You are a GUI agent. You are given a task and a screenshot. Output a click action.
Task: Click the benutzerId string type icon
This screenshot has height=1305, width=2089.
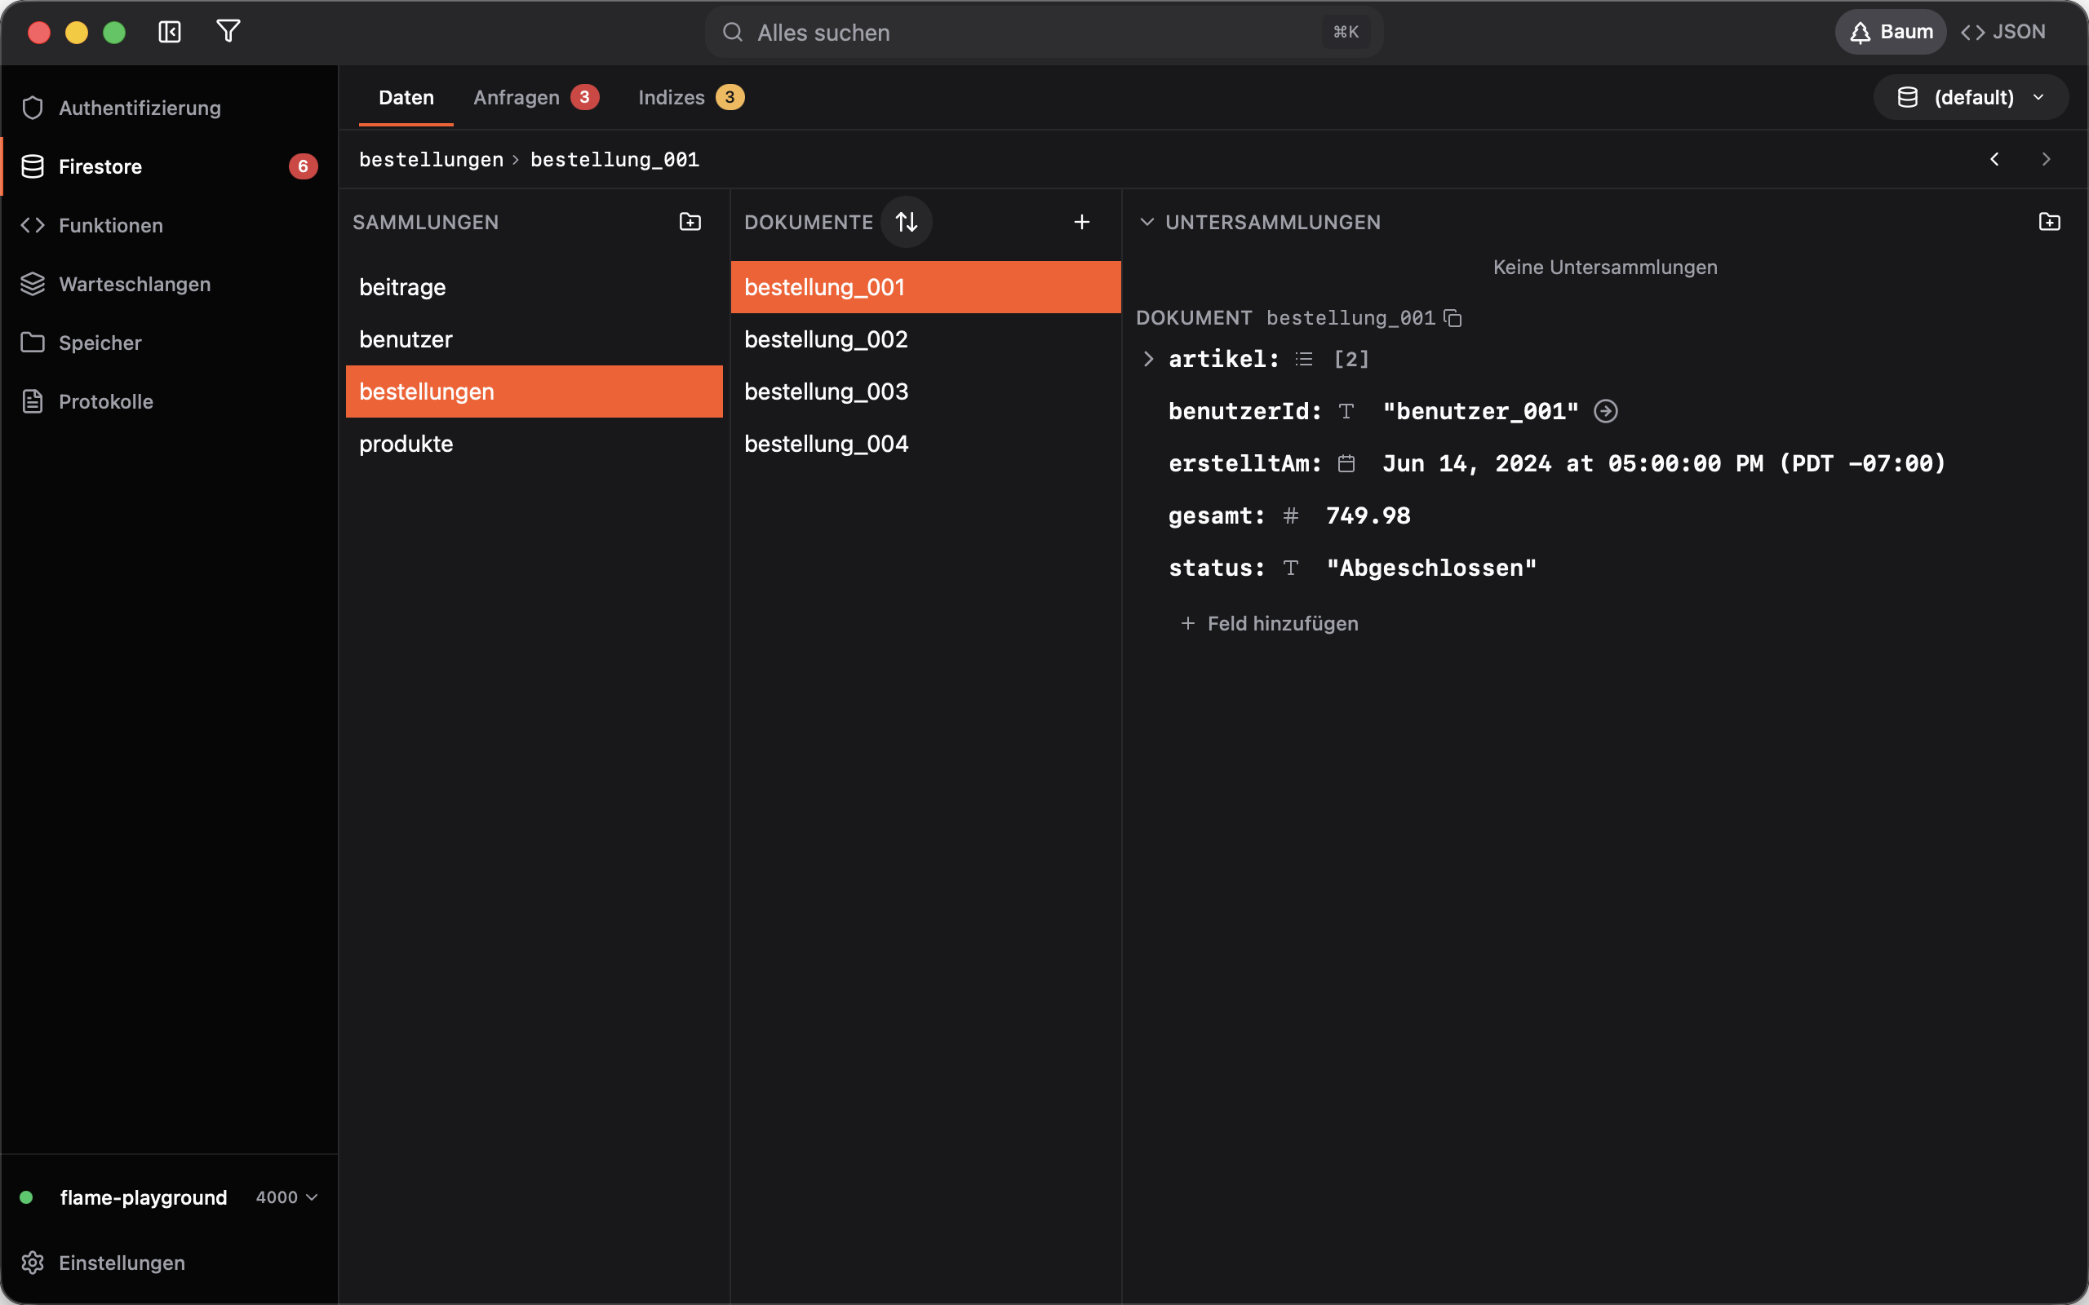[x=1346, y=412]
